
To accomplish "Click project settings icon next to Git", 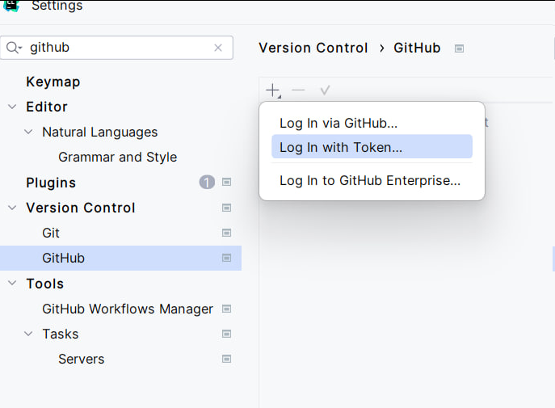I will coord(227,233).
